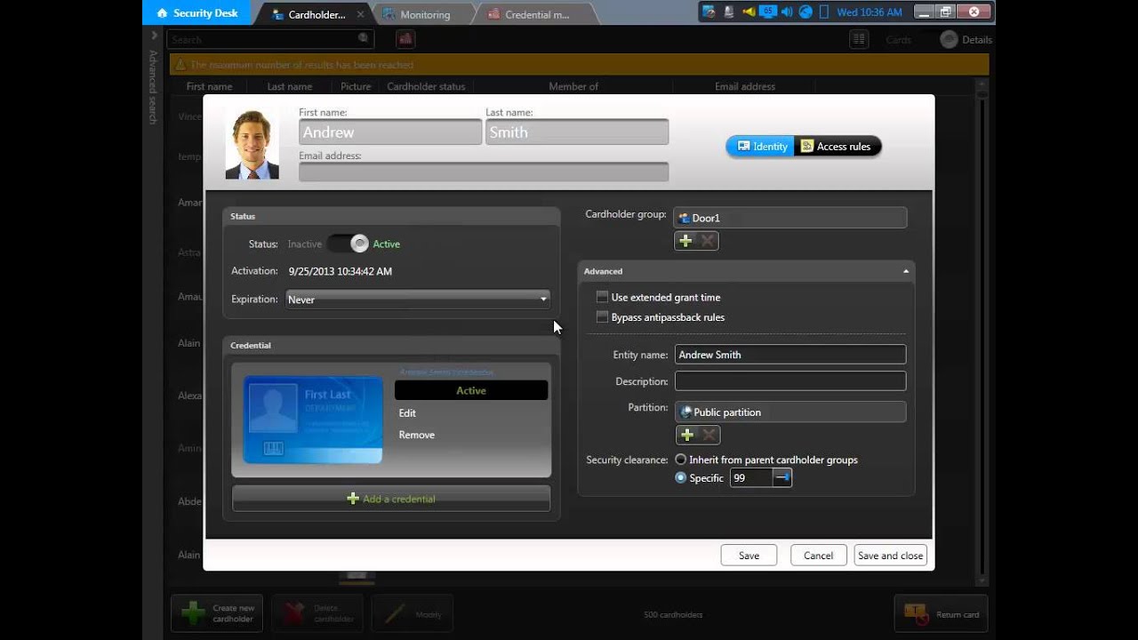Add a cardholder group with green plus

pos(685,241)
